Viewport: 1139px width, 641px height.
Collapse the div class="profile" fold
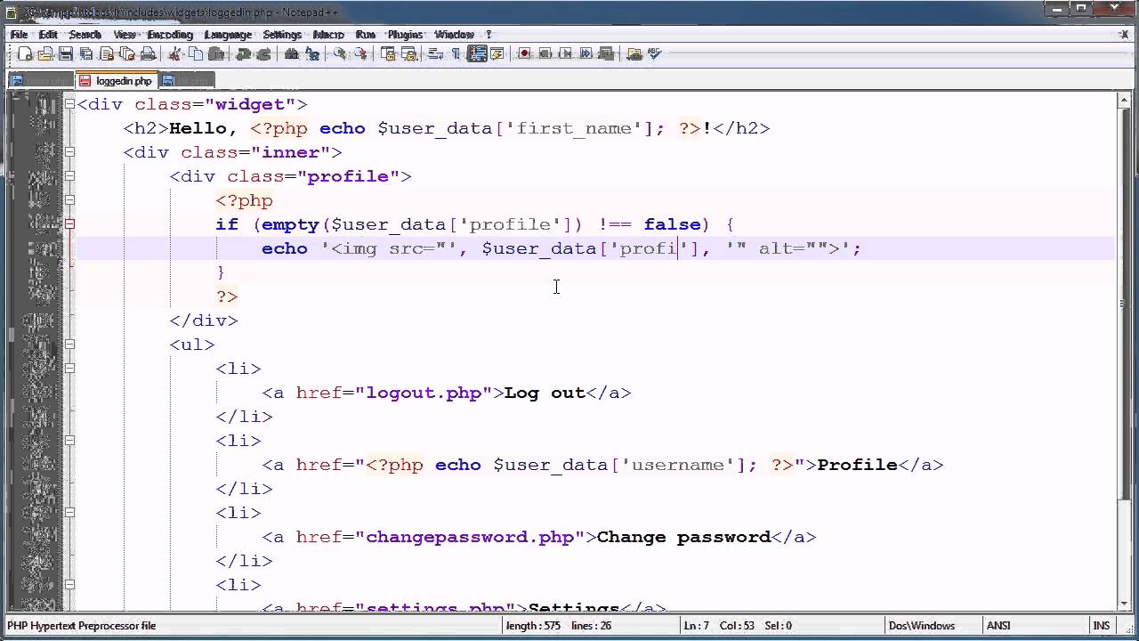point(70,176)
